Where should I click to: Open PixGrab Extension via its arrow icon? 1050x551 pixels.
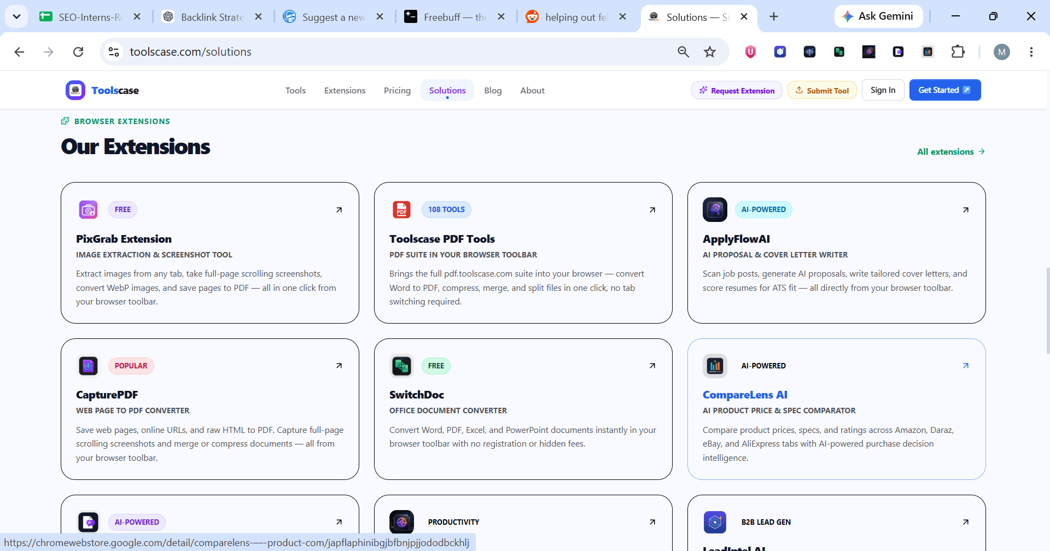[x=339, y=210]
